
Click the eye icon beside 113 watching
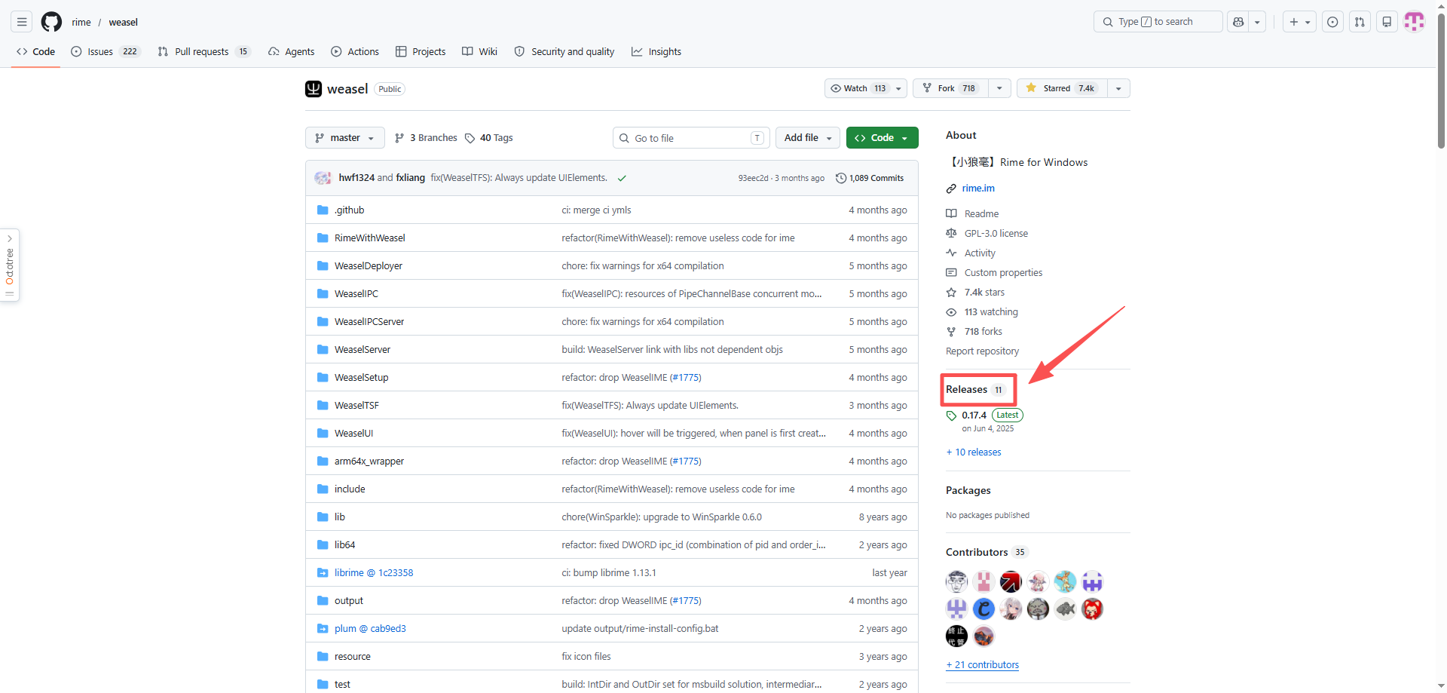(951, 311)
